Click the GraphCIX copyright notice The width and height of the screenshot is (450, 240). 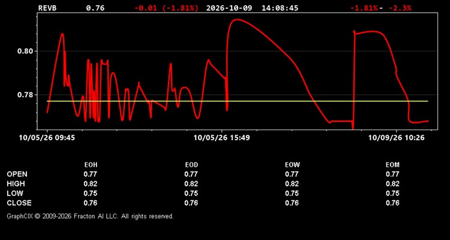[x=90, y=216]
